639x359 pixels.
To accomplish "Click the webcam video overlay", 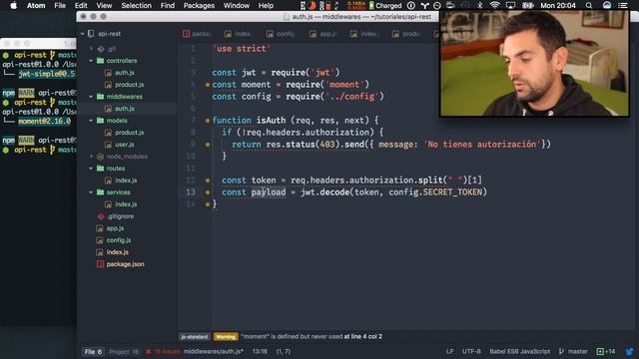I will click(x=534, y=63).
